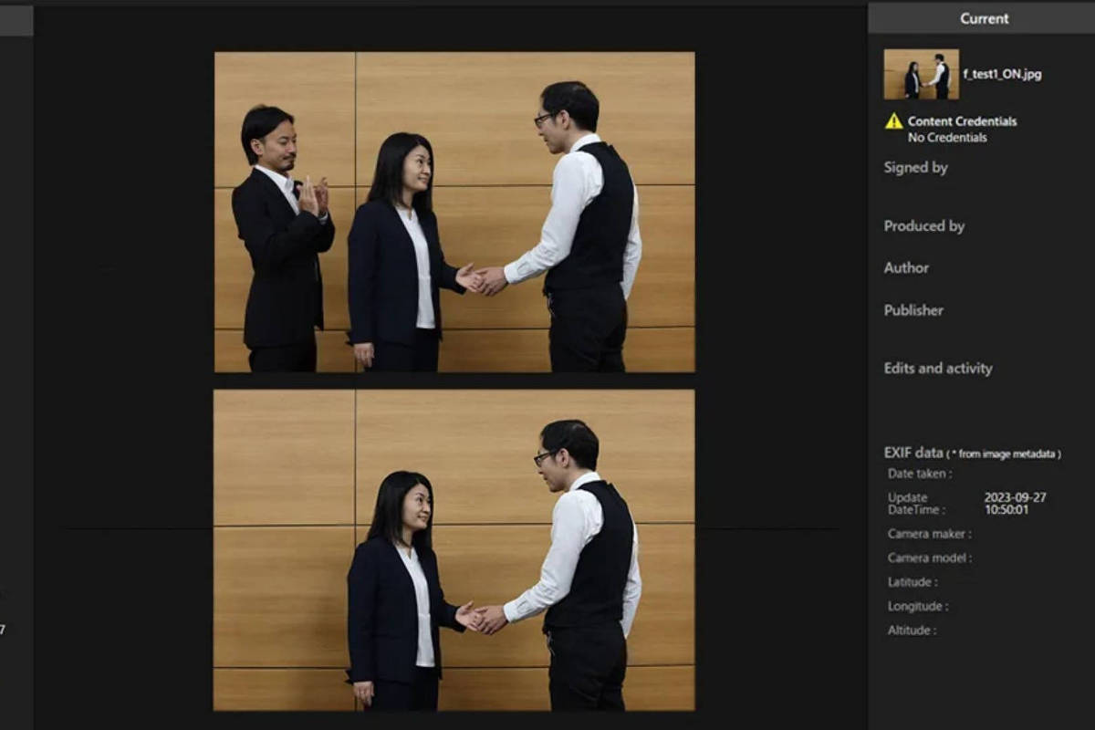Click the No Credentials status text
The width and height of the screenshot is (1095, 730).
click(946, 138)
